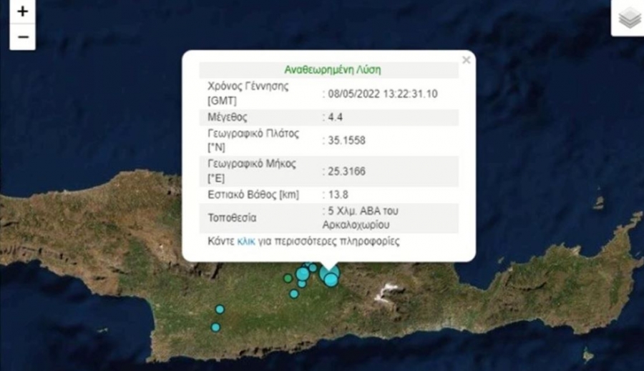Select the largest cyan marker under popup tip

[x=331, y=280]
